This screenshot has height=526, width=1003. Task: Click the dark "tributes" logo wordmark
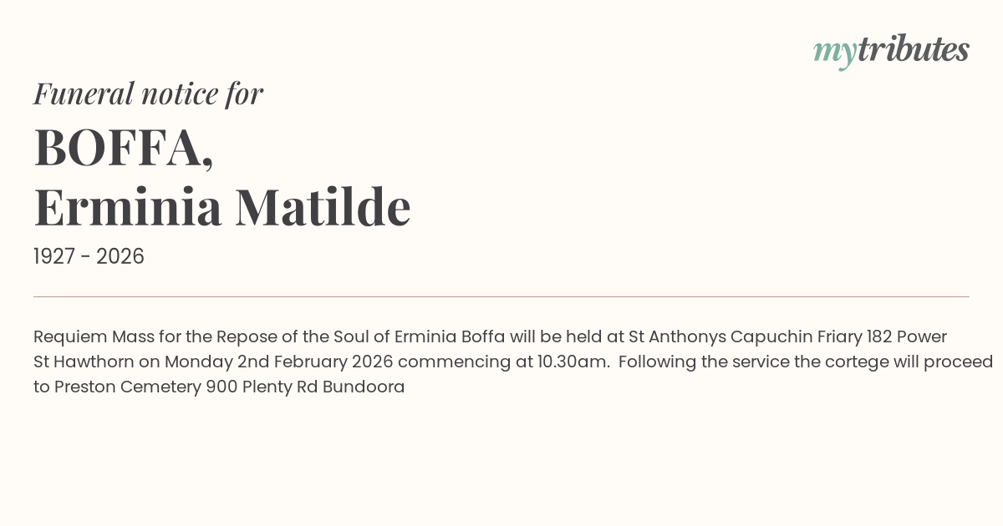(913, 50)
